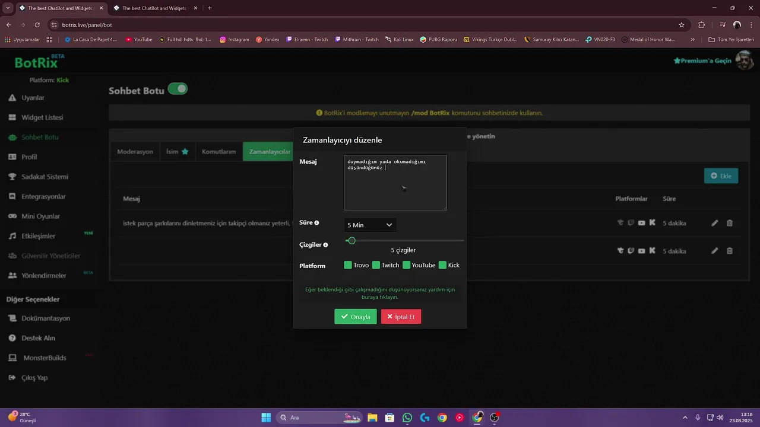Image resolution: width=760 pixels, height=427 pixels.
Task: Open Chrome profile avatar
Action: [x=737, y=25]
